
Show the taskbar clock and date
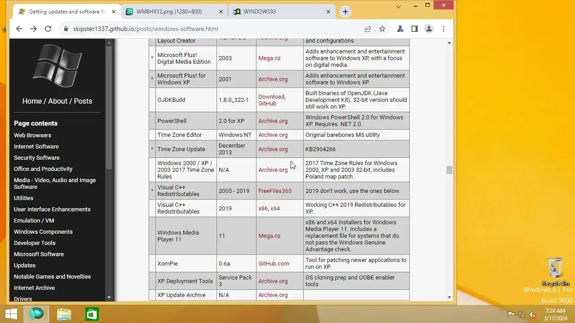[555, 314]
